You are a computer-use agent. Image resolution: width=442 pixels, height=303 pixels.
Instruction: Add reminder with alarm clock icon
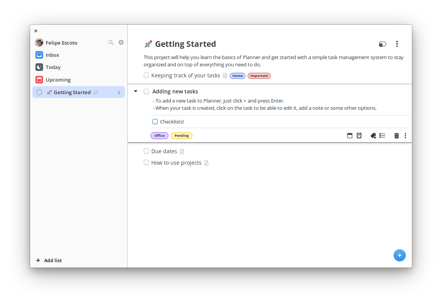click(x=359, y=136)
